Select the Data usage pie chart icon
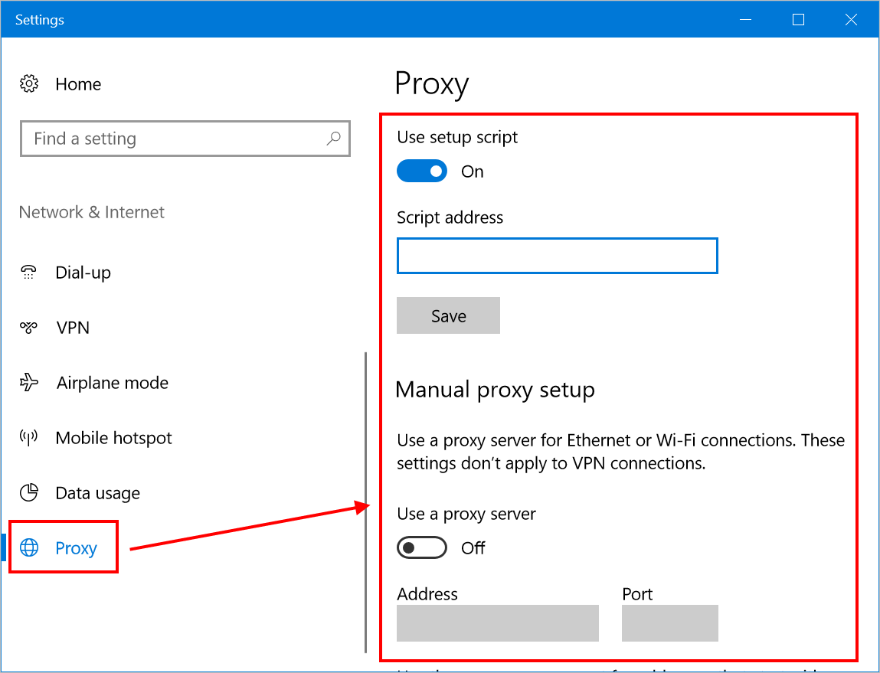The width and height of the screenshot is (880, 673). pos(29,492)
